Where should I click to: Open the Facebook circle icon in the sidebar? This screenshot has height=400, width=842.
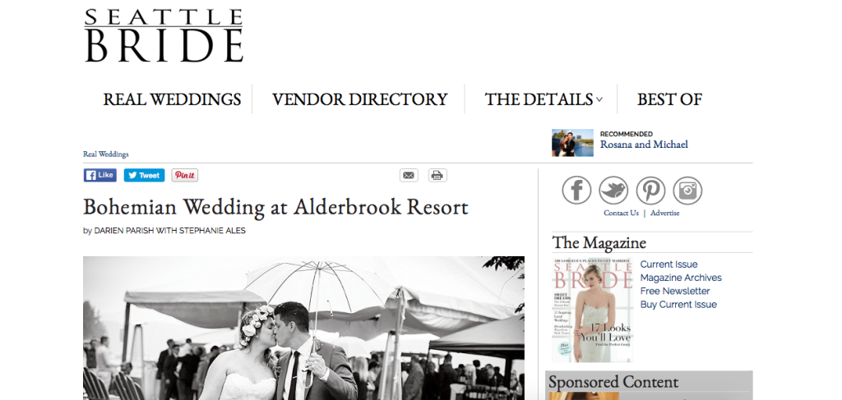pyautogui.click(x=576, y=191)
